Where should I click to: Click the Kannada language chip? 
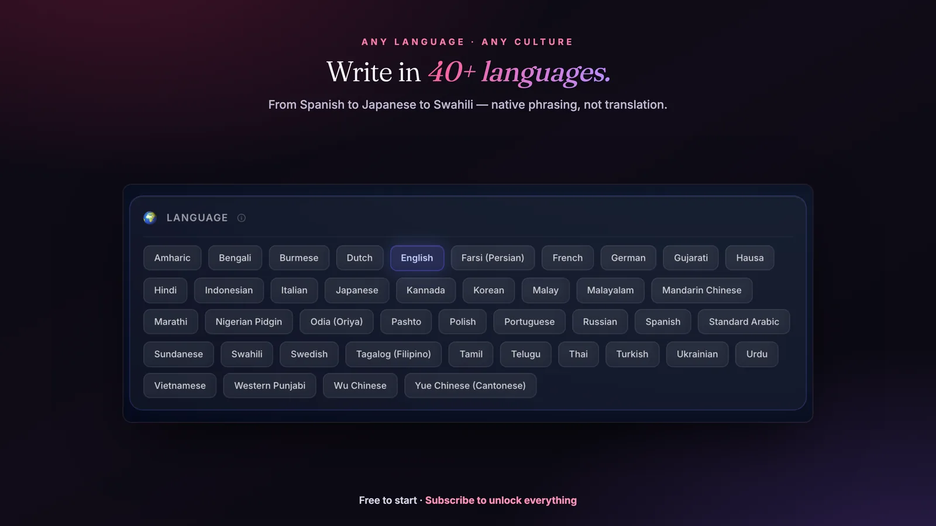[x=426, y=290]
